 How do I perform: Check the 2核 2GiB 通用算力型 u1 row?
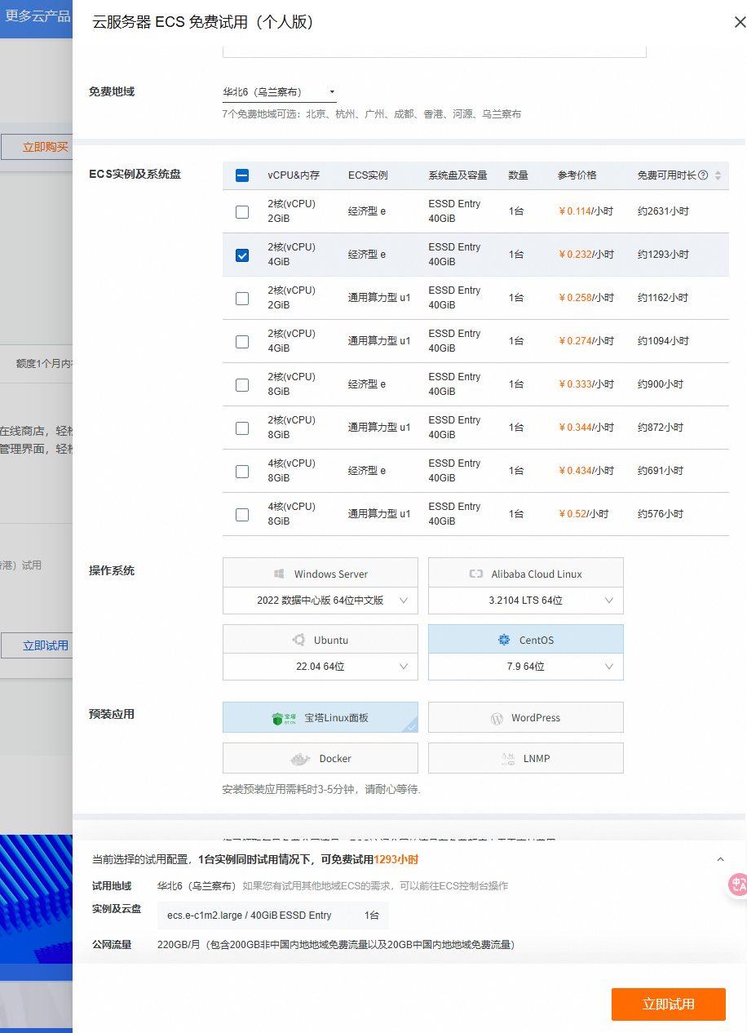[242, 298]
